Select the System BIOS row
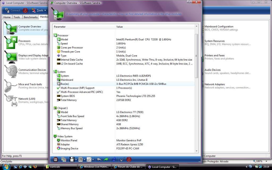 click(x=124, y=96)
